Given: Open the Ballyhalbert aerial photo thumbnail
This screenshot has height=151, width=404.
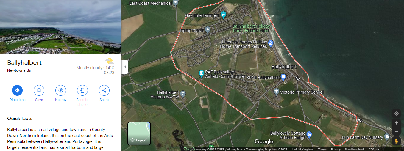Looking at the screenshot, I should (61, 27).
